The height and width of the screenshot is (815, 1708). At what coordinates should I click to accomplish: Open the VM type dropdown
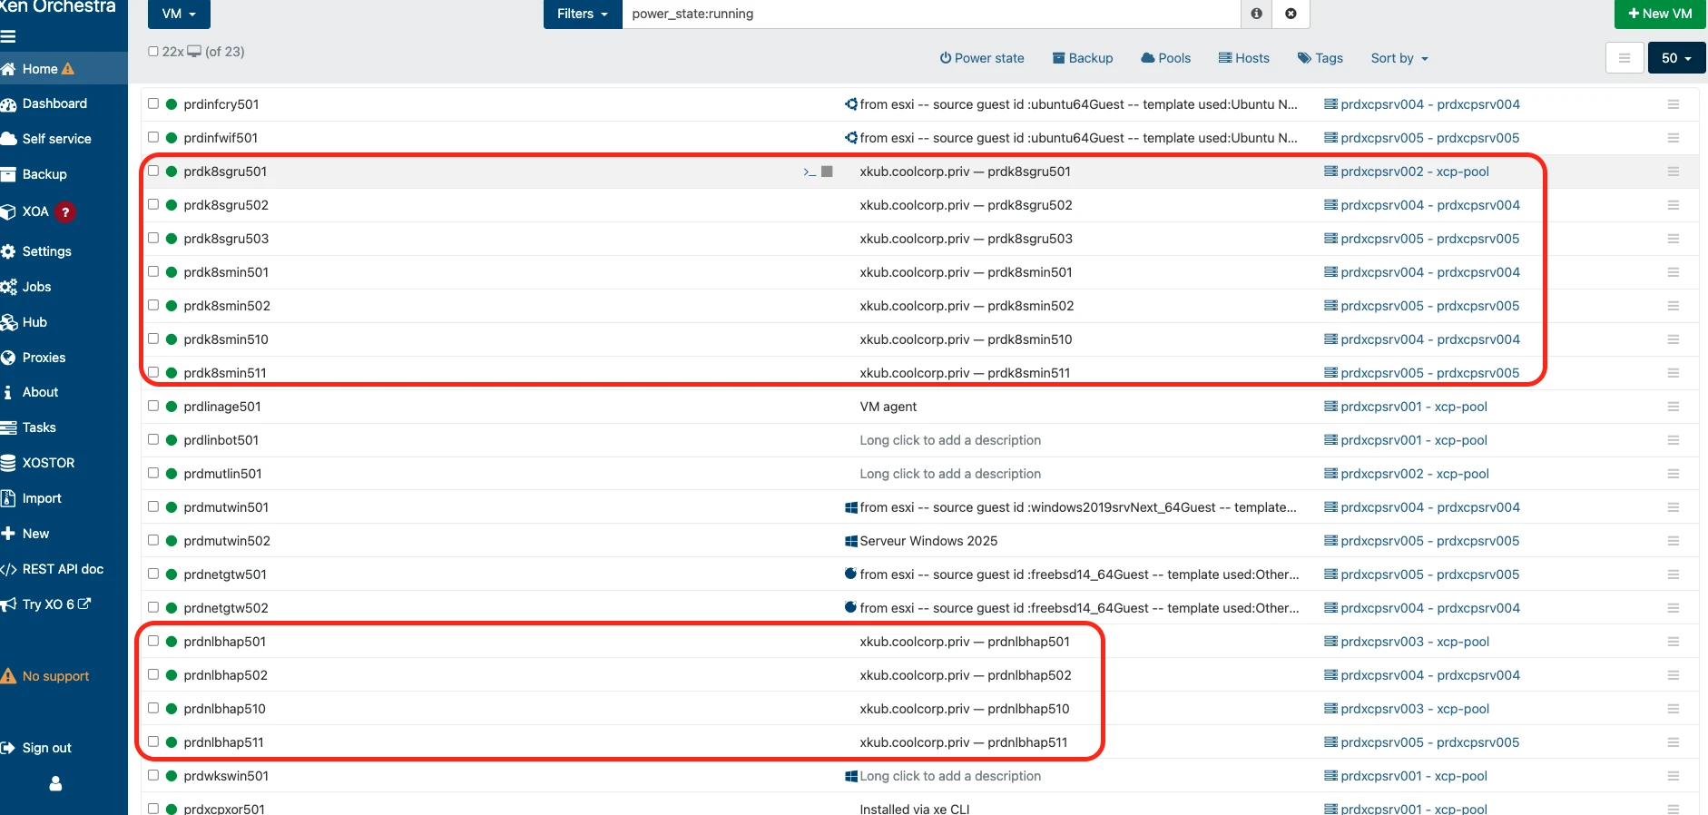pyautogui.click(x=179, y=14)
